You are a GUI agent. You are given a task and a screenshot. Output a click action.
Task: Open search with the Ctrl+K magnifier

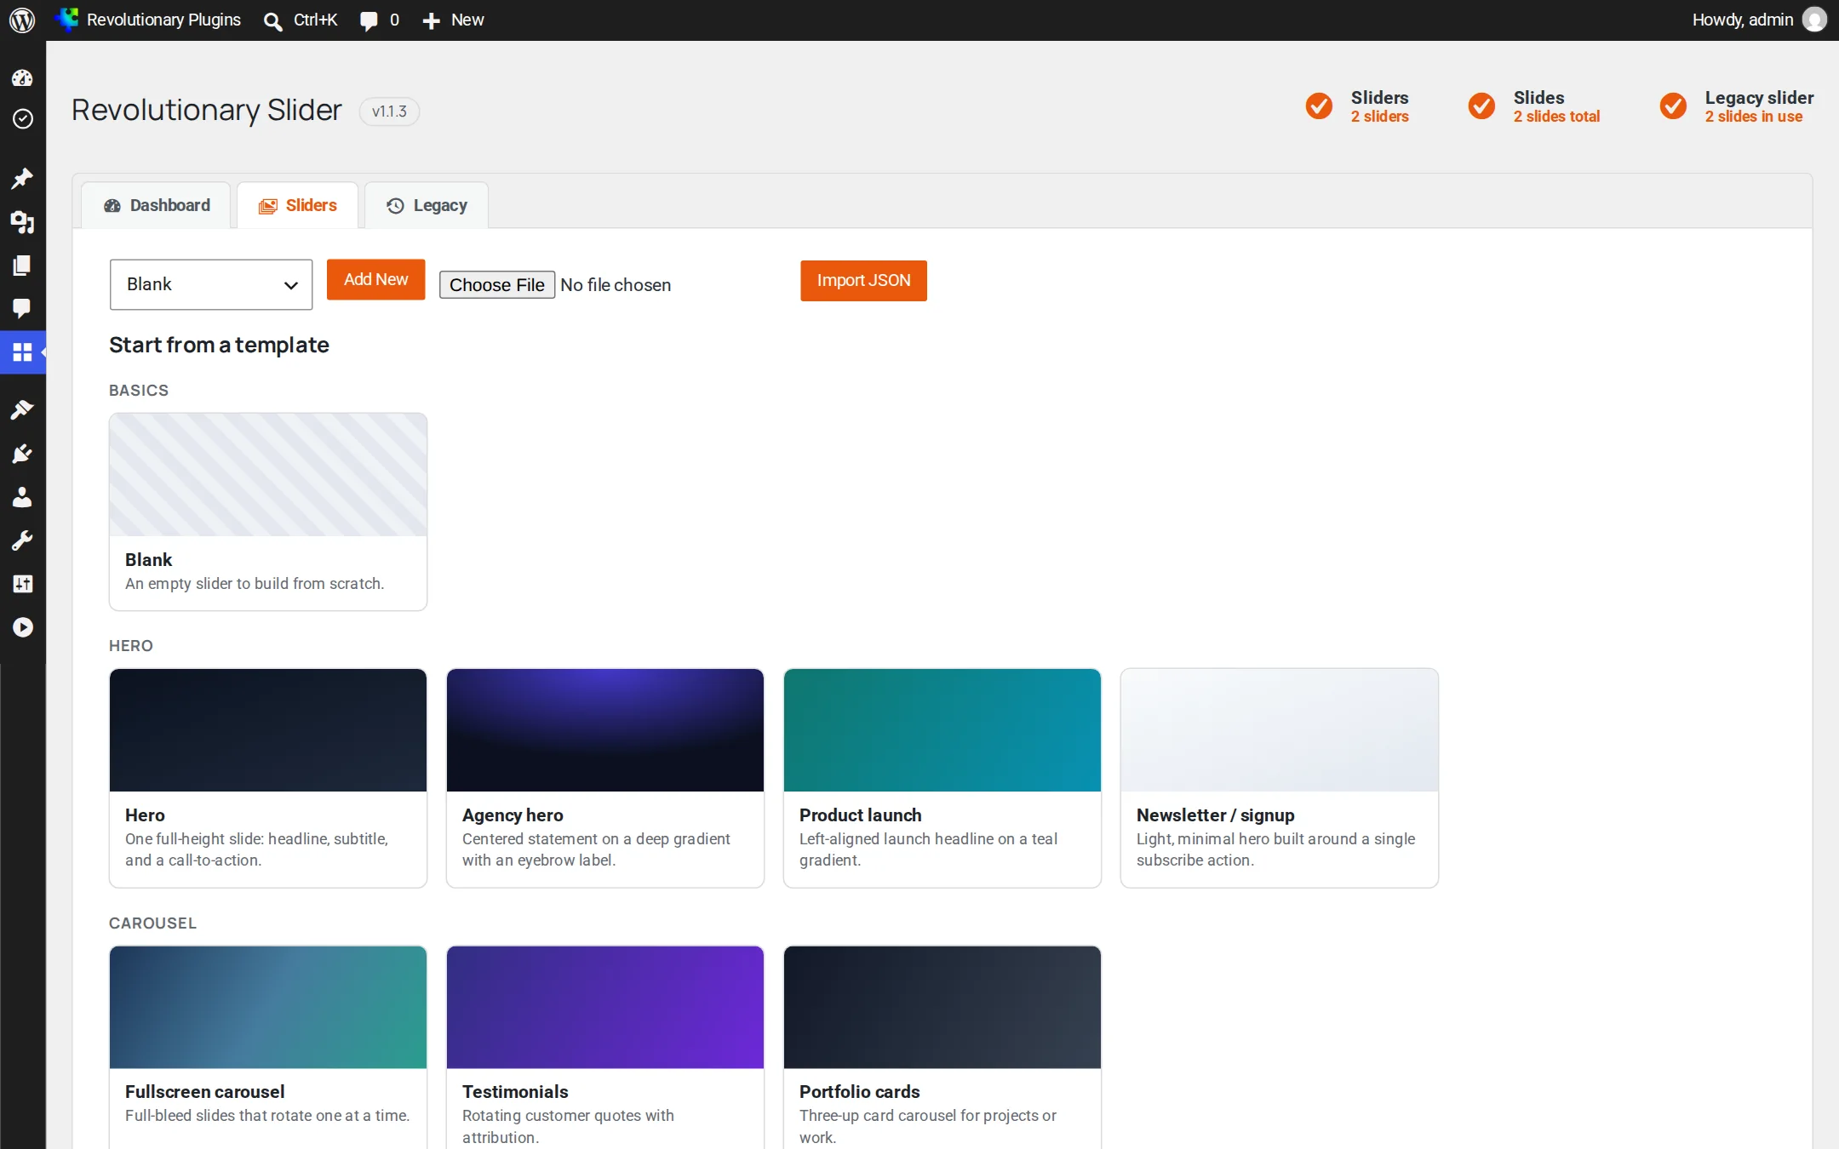[x=301, y=20]
